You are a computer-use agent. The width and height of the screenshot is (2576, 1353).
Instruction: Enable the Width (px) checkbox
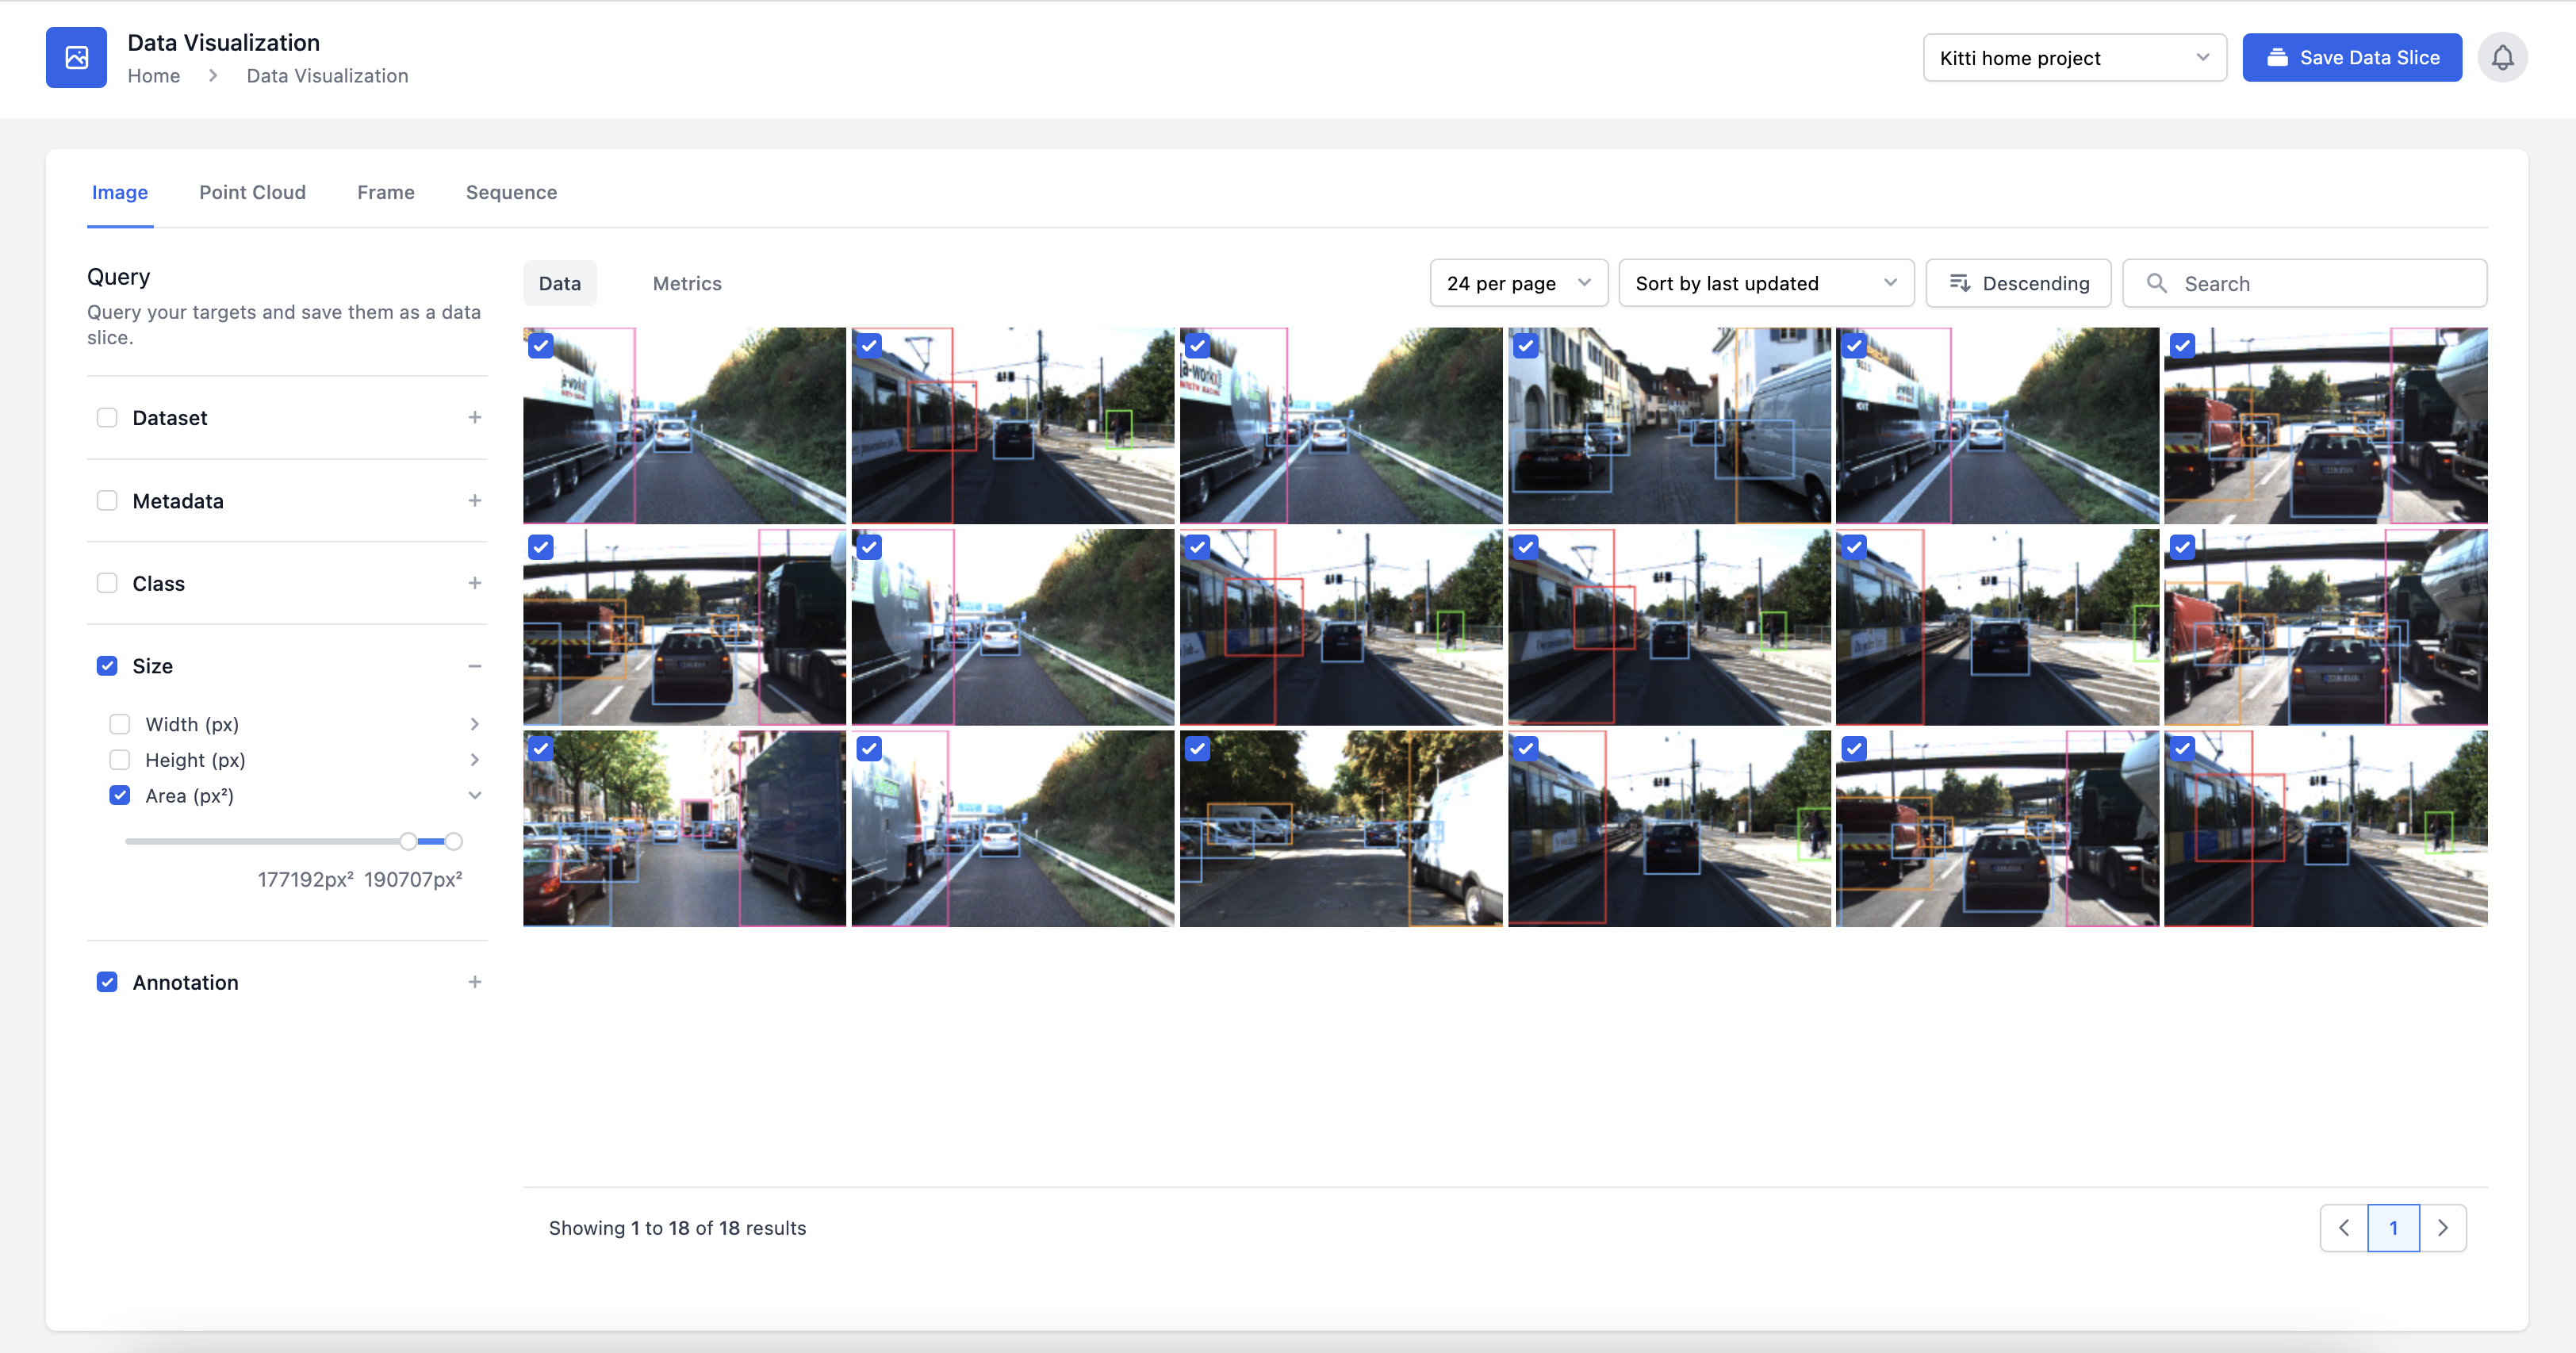tap(120, 724)
